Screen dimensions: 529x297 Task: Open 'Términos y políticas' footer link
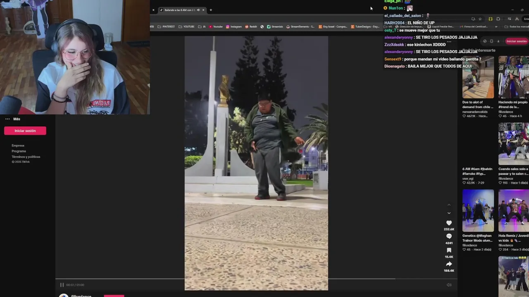tap(26, 157)
